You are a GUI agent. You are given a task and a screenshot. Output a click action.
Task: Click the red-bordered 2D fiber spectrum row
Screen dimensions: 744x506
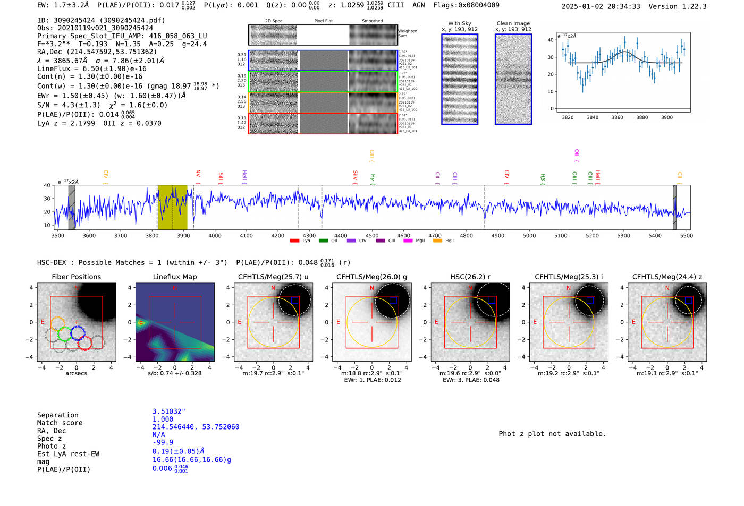pyautogui.click(x=323, y=123)
